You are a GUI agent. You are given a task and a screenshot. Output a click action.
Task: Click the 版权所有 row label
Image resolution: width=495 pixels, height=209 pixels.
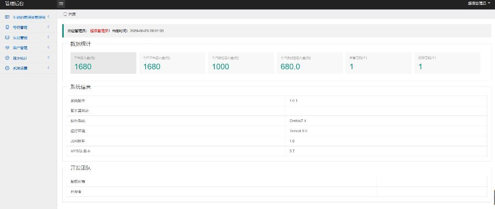(78, 182)
